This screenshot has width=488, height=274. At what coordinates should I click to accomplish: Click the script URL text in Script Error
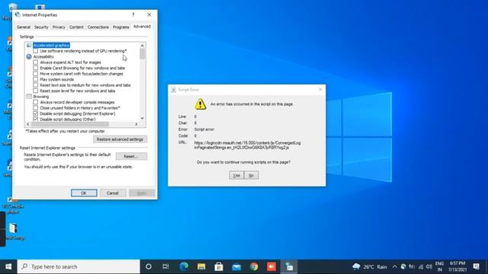pos(247,145)
